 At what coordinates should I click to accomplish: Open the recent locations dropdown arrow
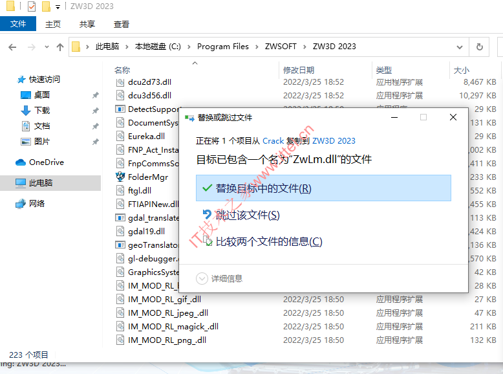coord(47,47)
